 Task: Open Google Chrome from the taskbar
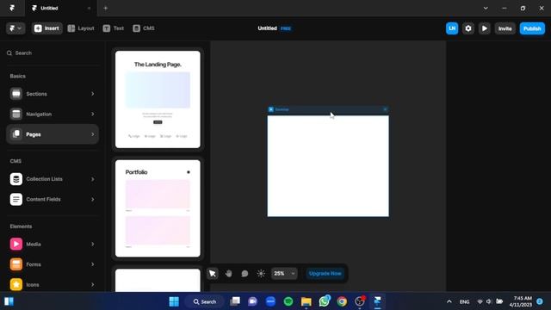tap(342, 301)
